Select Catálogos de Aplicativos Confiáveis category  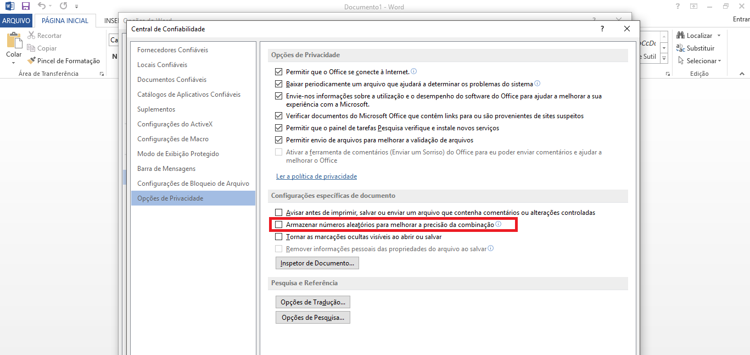(x=193, y=95)
